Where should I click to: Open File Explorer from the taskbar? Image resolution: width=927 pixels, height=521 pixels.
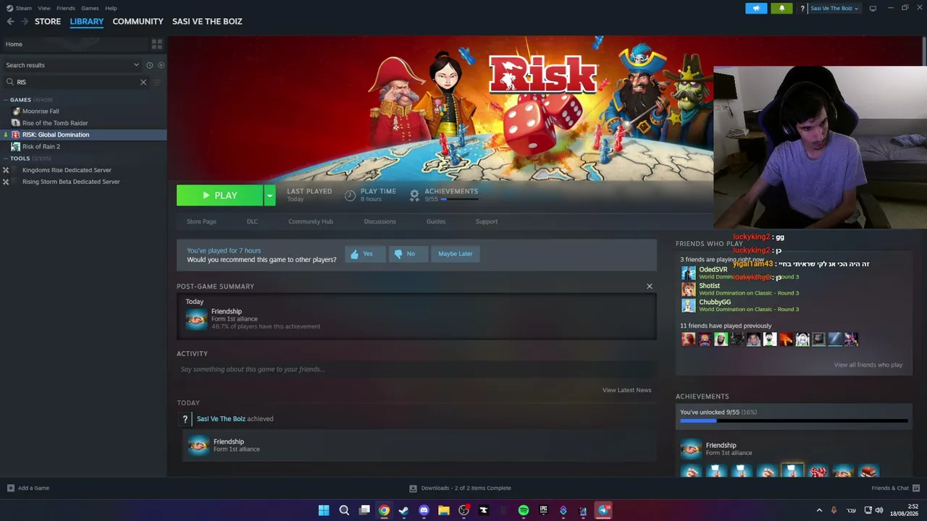[443, 510]
